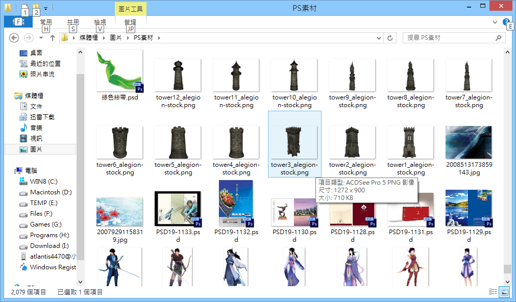Image resolution: width=516 pixels, height=302 pixels.
Task: Open 照片串流 in the navigation pane
Action: click(x=42, y=74)
